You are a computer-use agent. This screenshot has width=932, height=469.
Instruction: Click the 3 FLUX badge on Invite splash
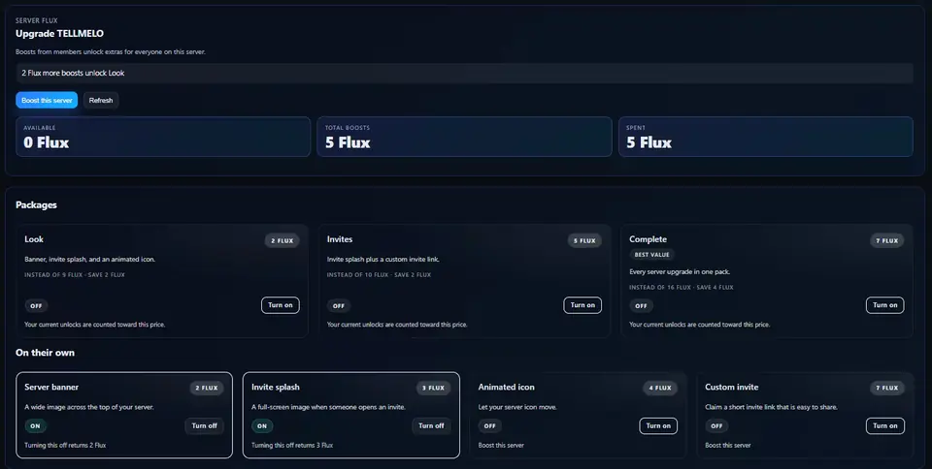(x=433, y=388)
